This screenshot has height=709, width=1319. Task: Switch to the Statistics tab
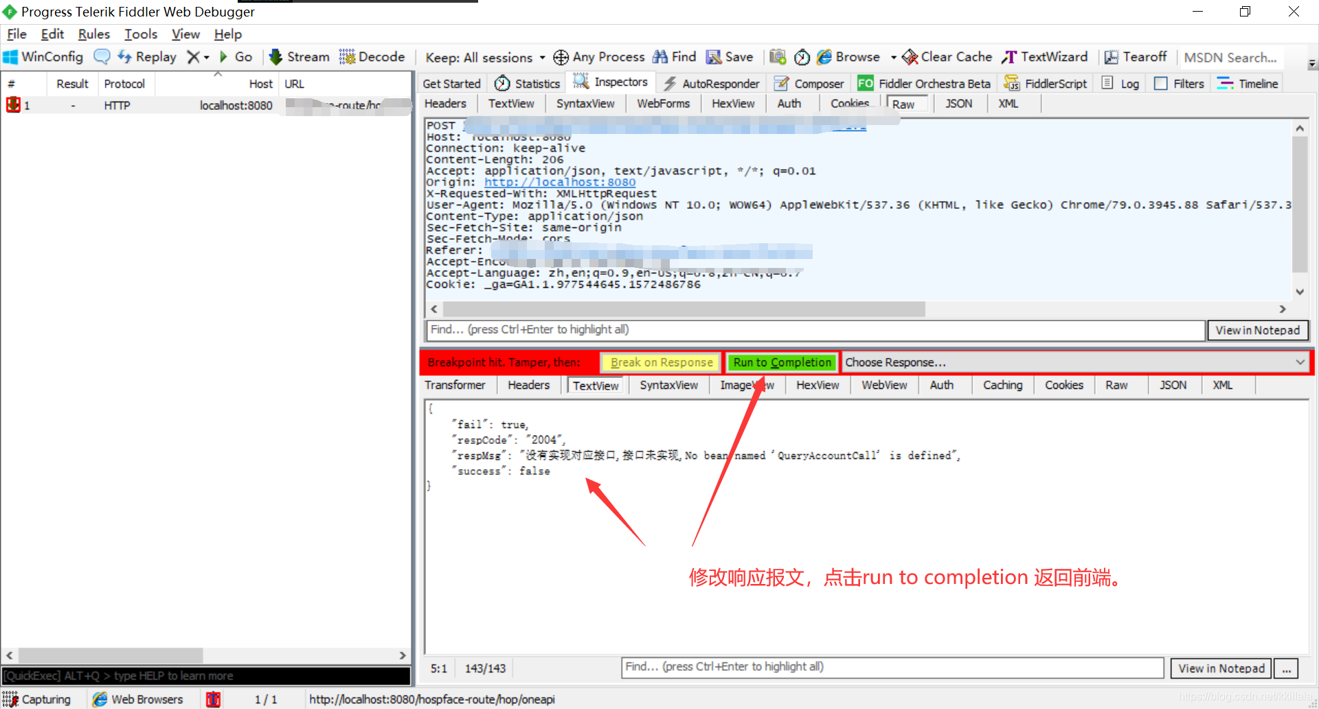(x=528, y=83)
